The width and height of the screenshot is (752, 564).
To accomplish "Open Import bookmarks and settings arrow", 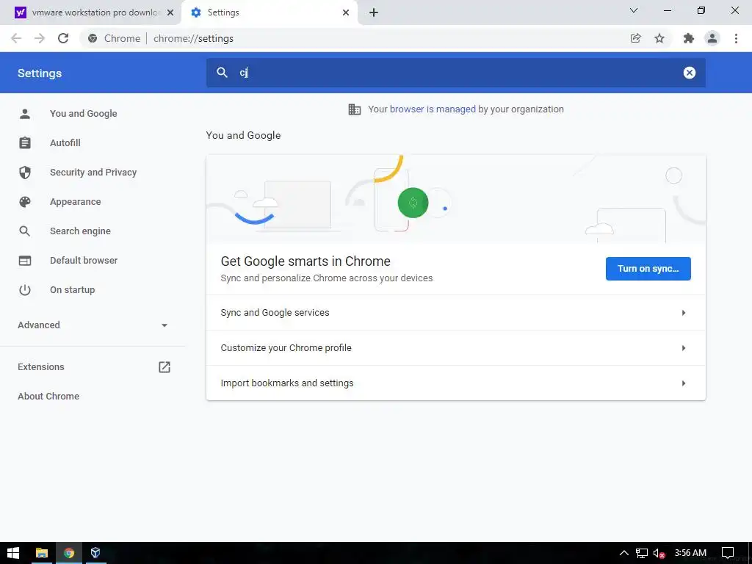I will 684,383.
